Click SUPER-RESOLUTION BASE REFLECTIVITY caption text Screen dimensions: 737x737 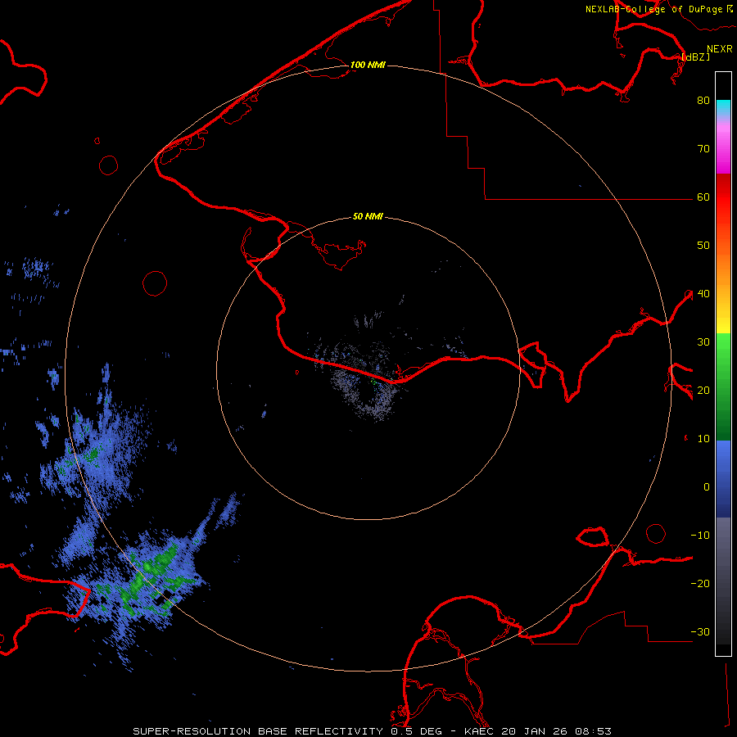258,731
